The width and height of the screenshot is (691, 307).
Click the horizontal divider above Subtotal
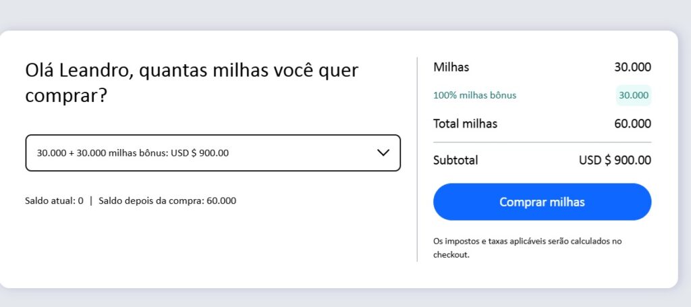coord(542,142)
